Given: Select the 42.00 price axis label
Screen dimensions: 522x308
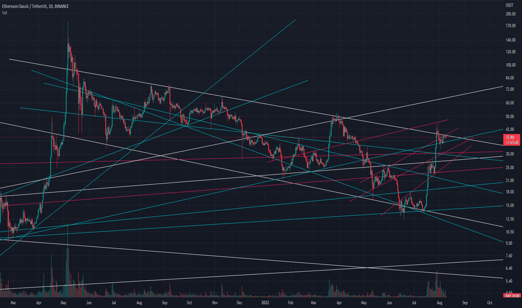Looking at the screenshot, I should click(x=510, y=129).
